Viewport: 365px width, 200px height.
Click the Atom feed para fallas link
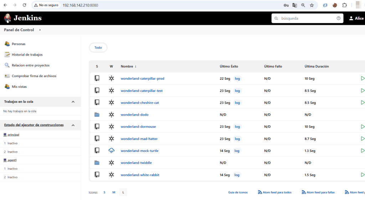[318, 192]
